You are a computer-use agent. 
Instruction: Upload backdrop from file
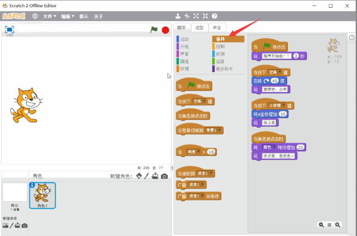coord(17,225)
